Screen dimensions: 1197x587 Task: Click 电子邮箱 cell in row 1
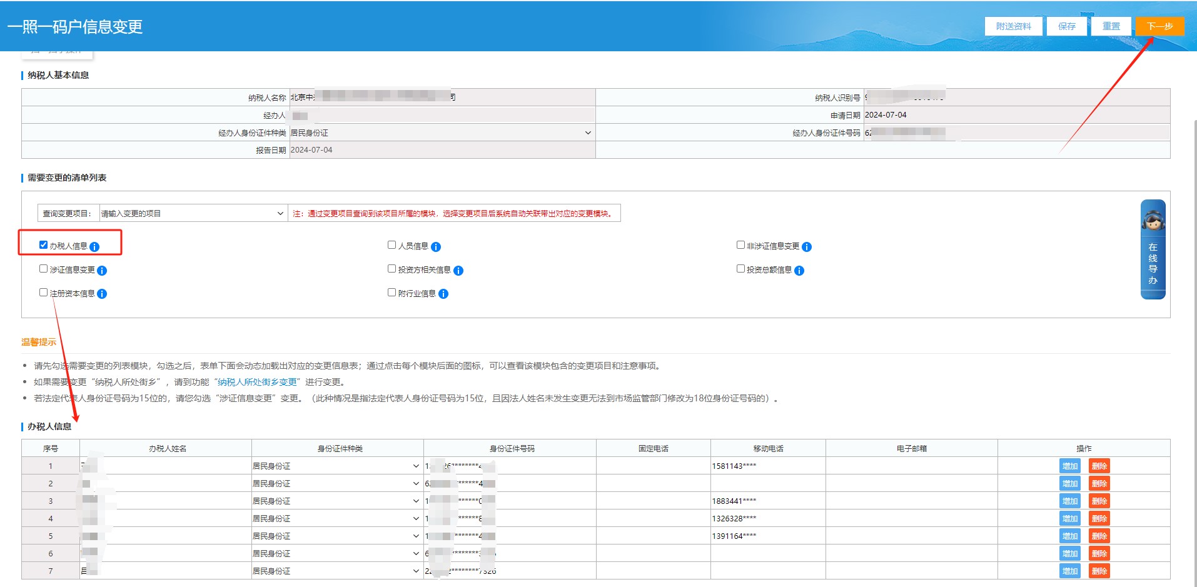coord(912,466)
